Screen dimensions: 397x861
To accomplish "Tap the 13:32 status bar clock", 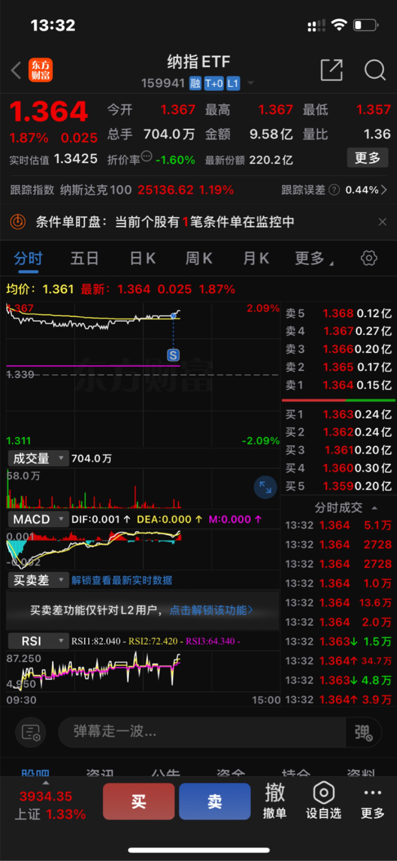I will (x=53, y=25).
